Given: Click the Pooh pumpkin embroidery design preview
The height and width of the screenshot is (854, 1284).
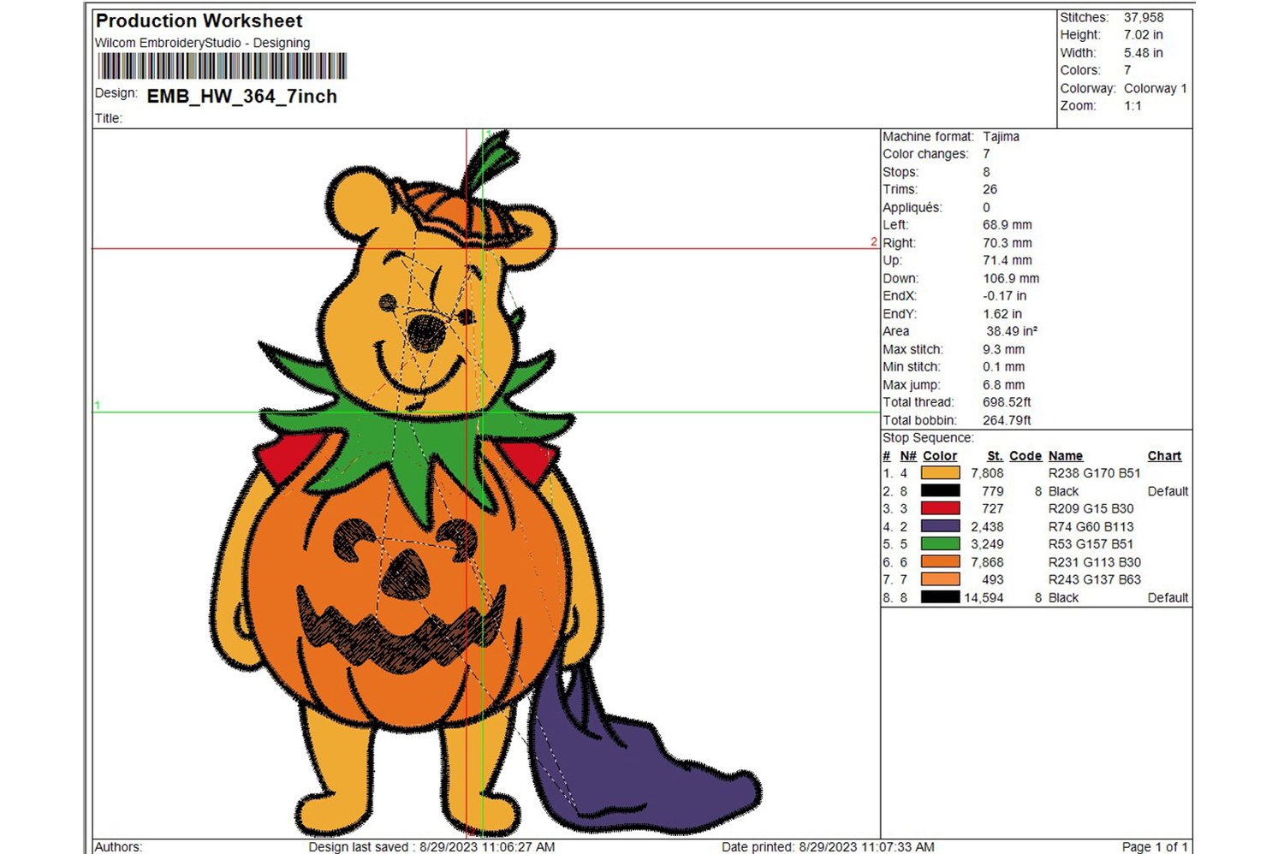Looking at the screenshot, I should 485,483.
